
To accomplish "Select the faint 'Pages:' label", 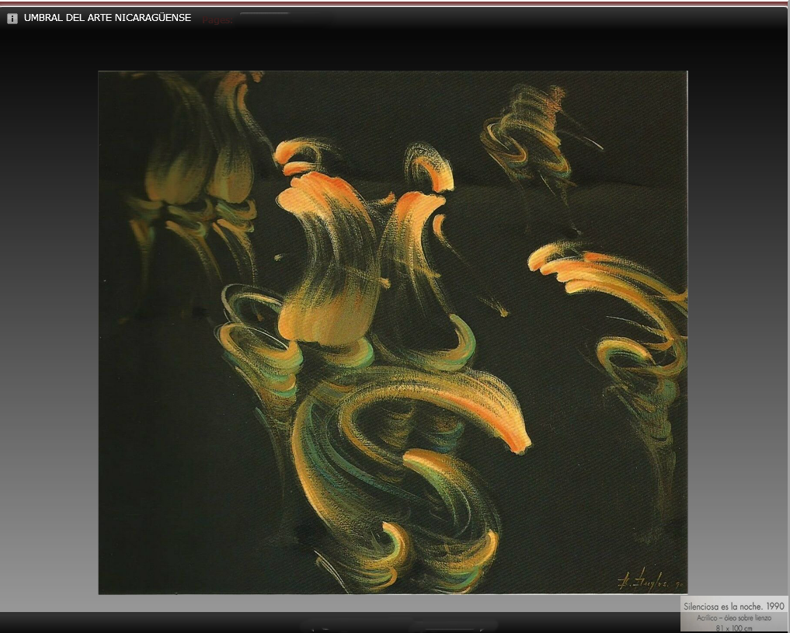I will (218, 20).
